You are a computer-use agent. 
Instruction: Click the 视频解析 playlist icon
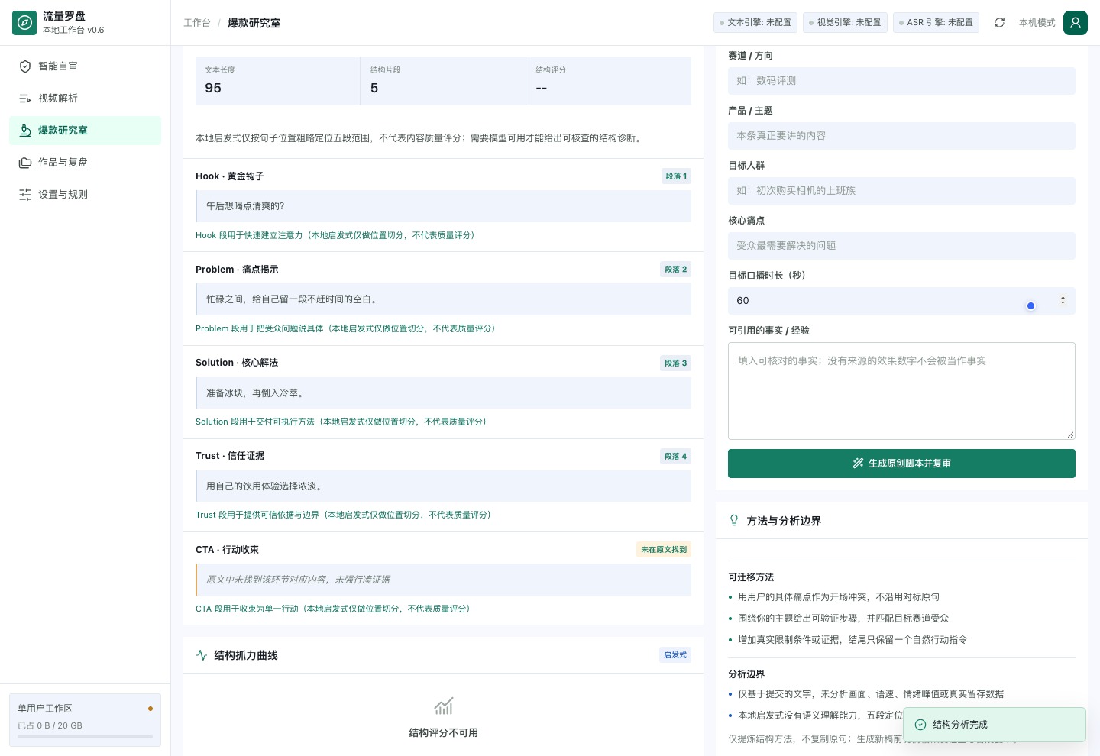click(x=25, y=99)
